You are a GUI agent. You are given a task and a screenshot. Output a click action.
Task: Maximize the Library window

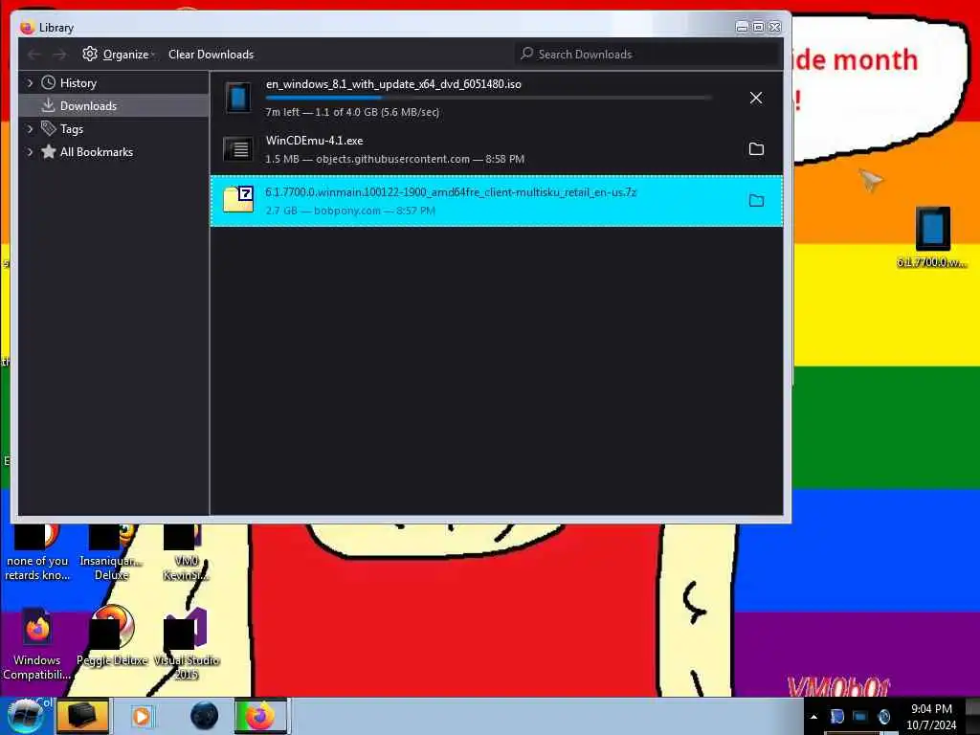pyautogui.click(x=758, y=27)
